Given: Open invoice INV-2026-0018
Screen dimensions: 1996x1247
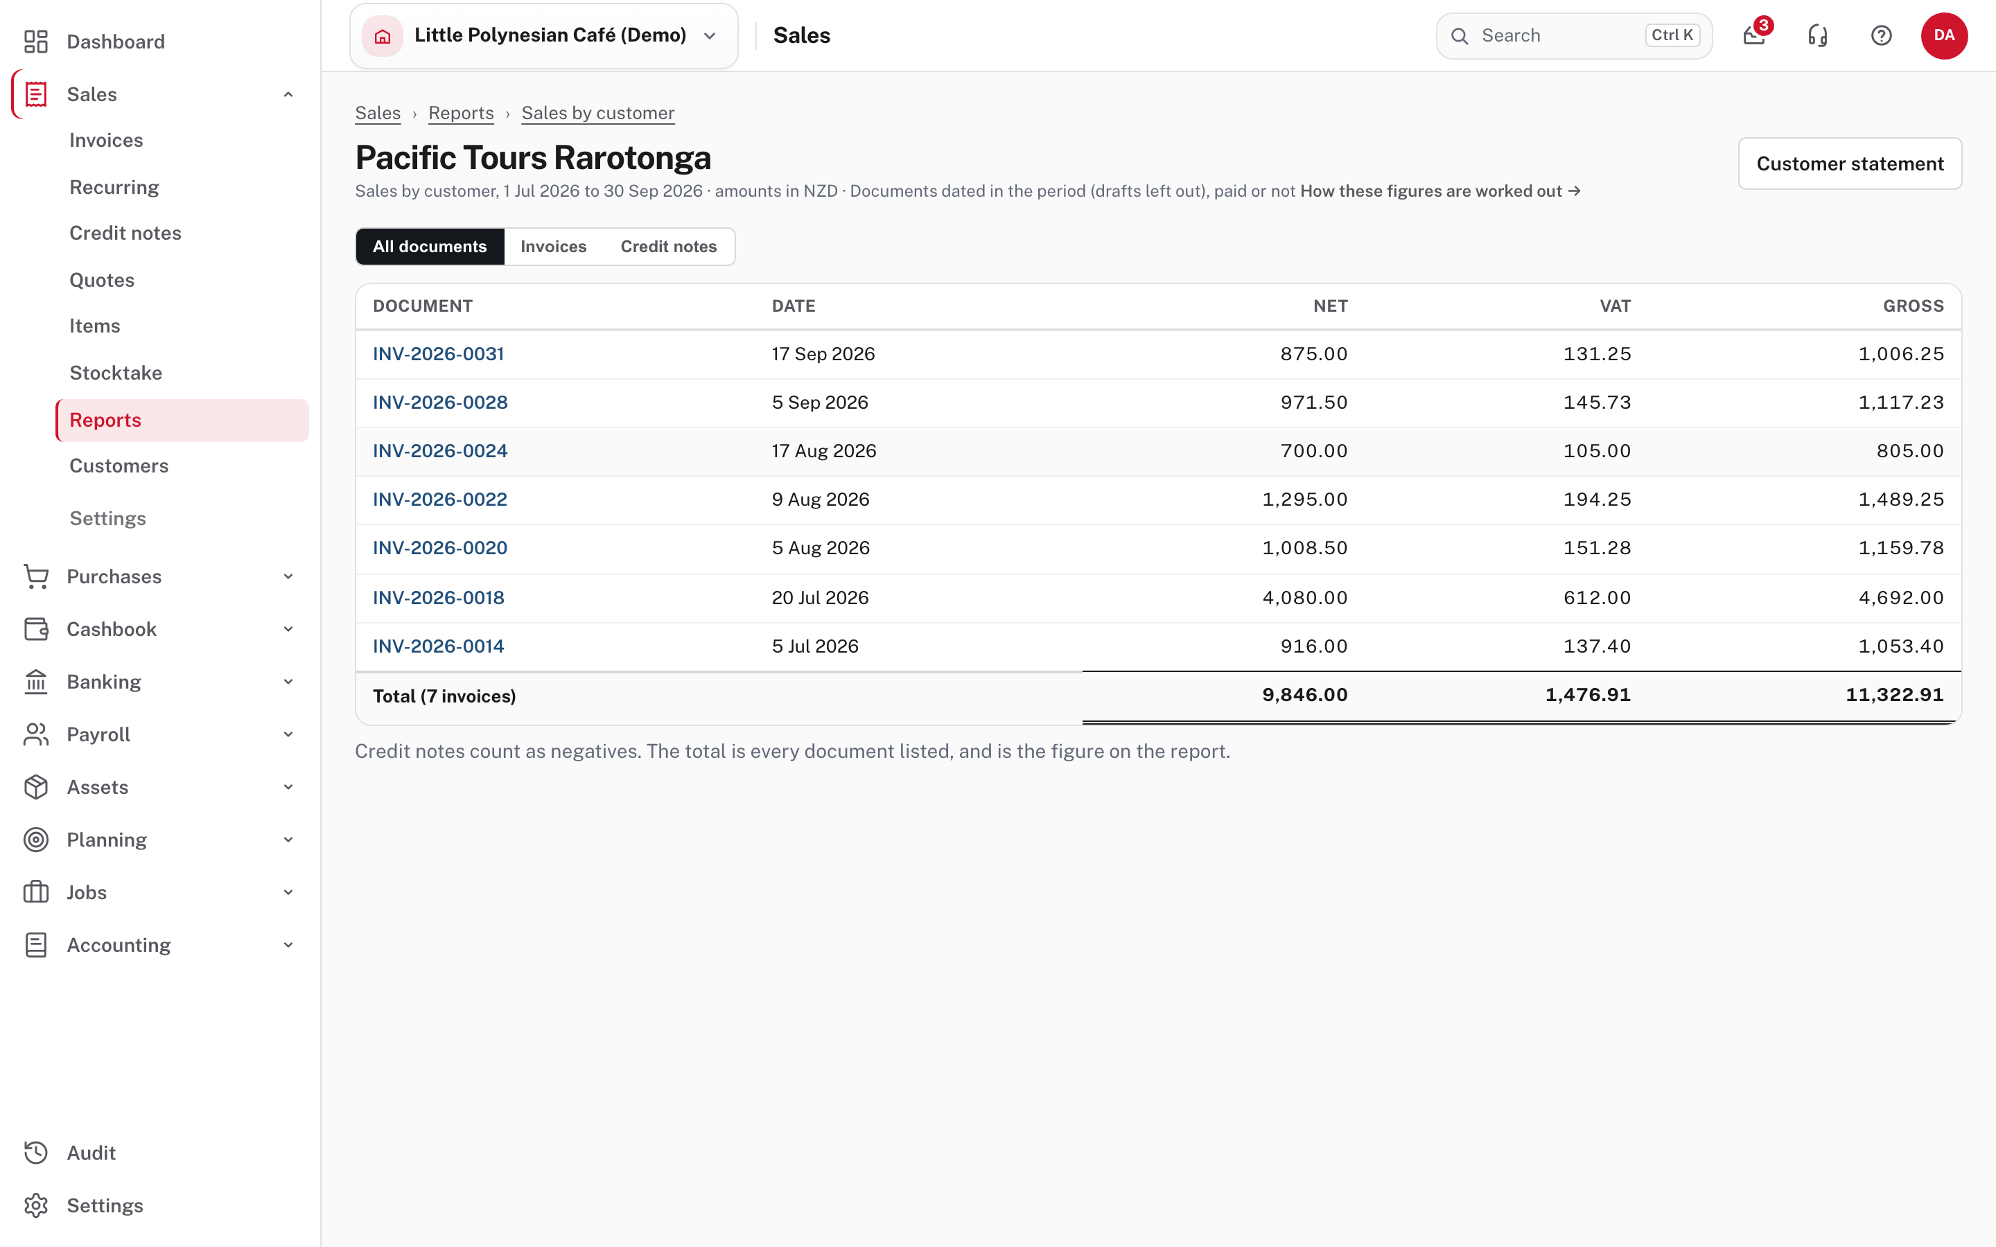Looking at the screenshot, I should [x=438, y=597].
